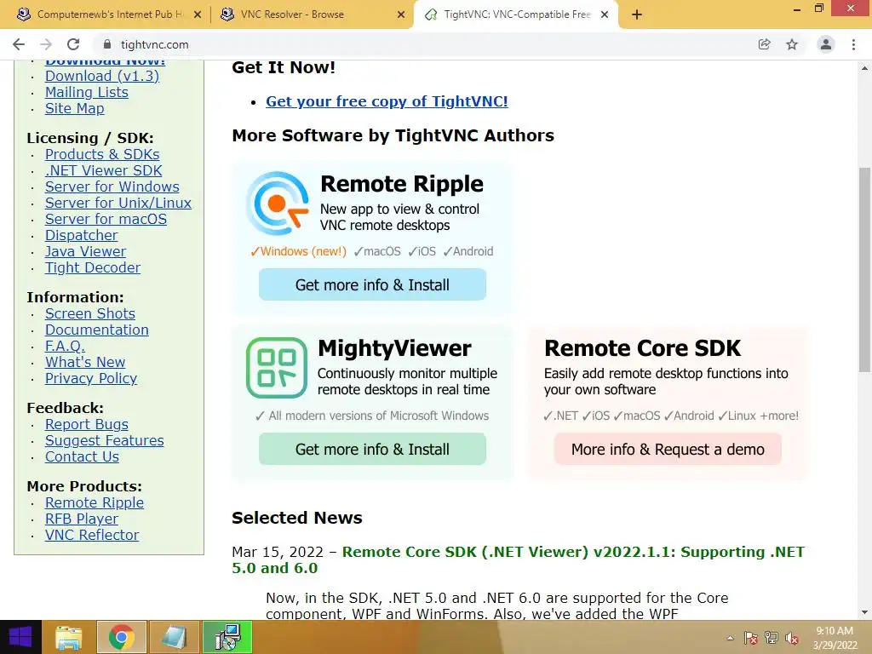The height and width of the screenshot is (654, 872).
Task: Close the TightVNC tab
Action: tap(605, 15)
